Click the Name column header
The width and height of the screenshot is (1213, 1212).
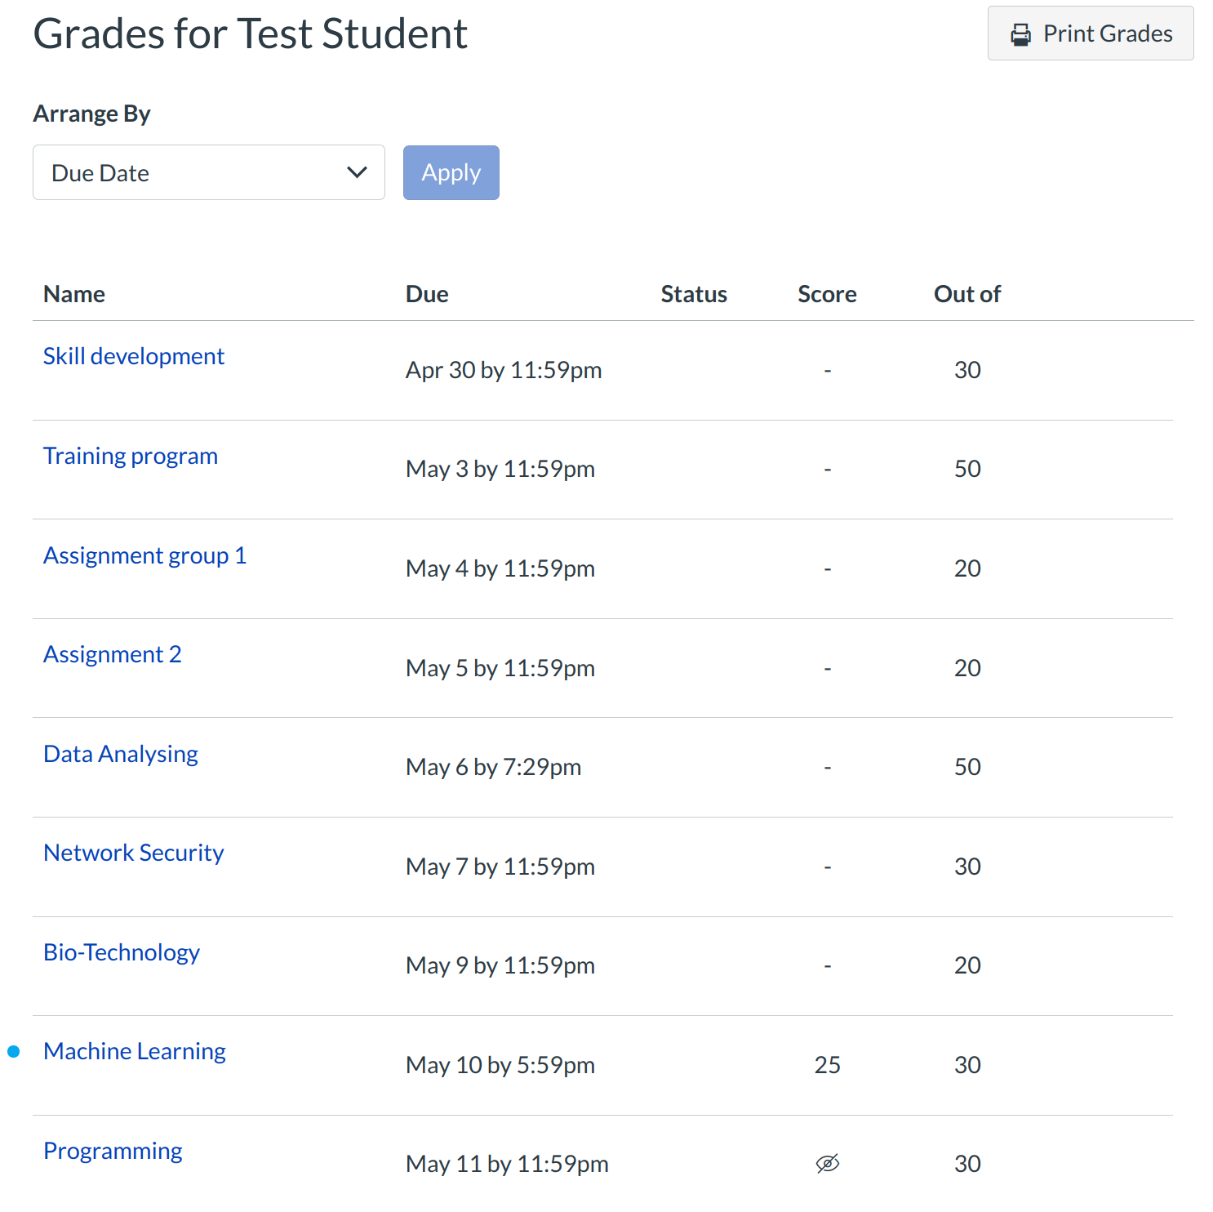click(74, 294)
